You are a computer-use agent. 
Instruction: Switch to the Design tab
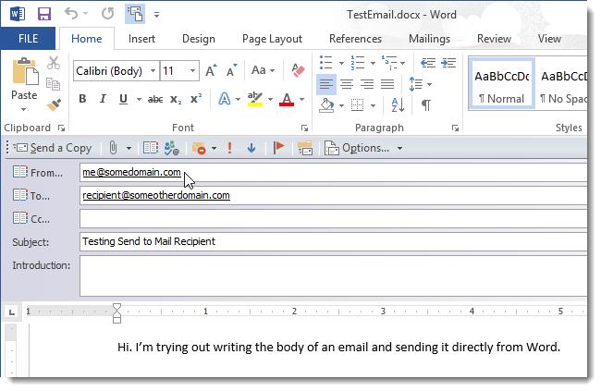(199, 39)
